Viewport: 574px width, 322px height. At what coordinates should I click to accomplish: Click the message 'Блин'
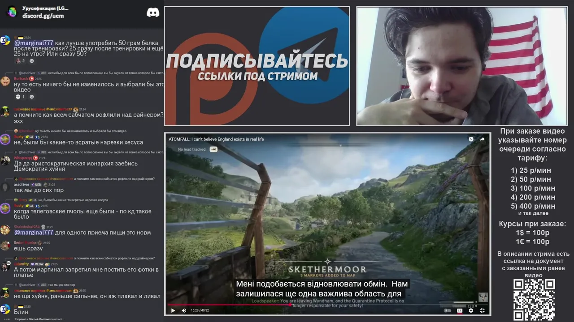(21, 312)
